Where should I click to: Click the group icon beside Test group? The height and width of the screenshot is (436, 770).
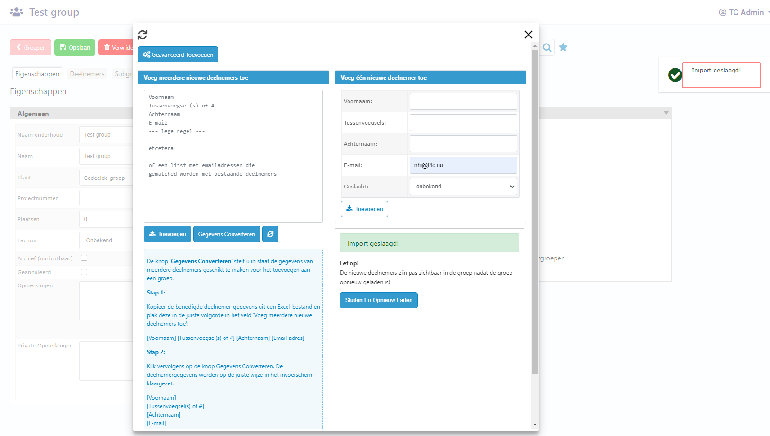(x=17, y=12)
